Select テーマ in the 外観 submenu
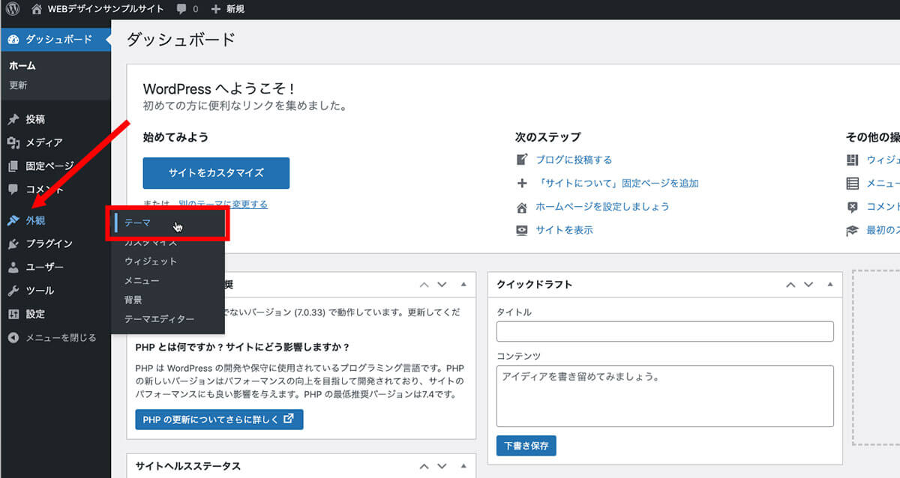Image resolution: width=900 pixels, height=478 pixels. click(x=138, y=223)
